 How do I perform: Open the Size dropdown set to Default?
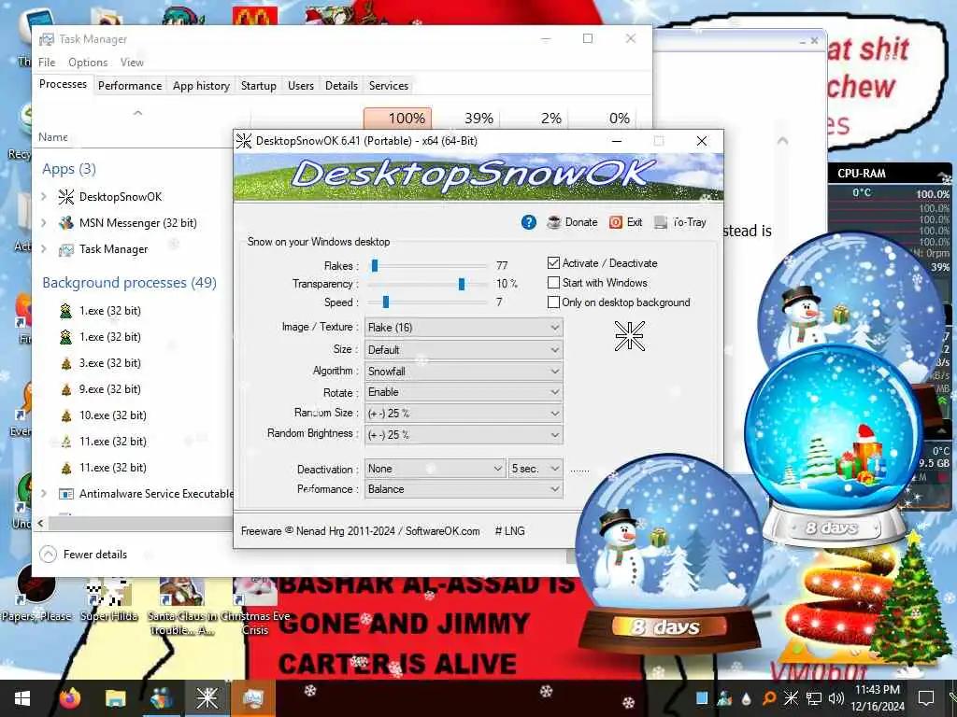pyautogui.click(x=464, y=350)
